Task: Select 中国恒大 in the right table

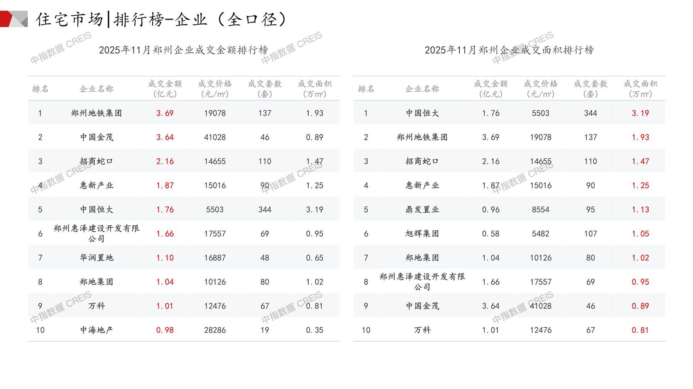Action: (x=422, y=113)
